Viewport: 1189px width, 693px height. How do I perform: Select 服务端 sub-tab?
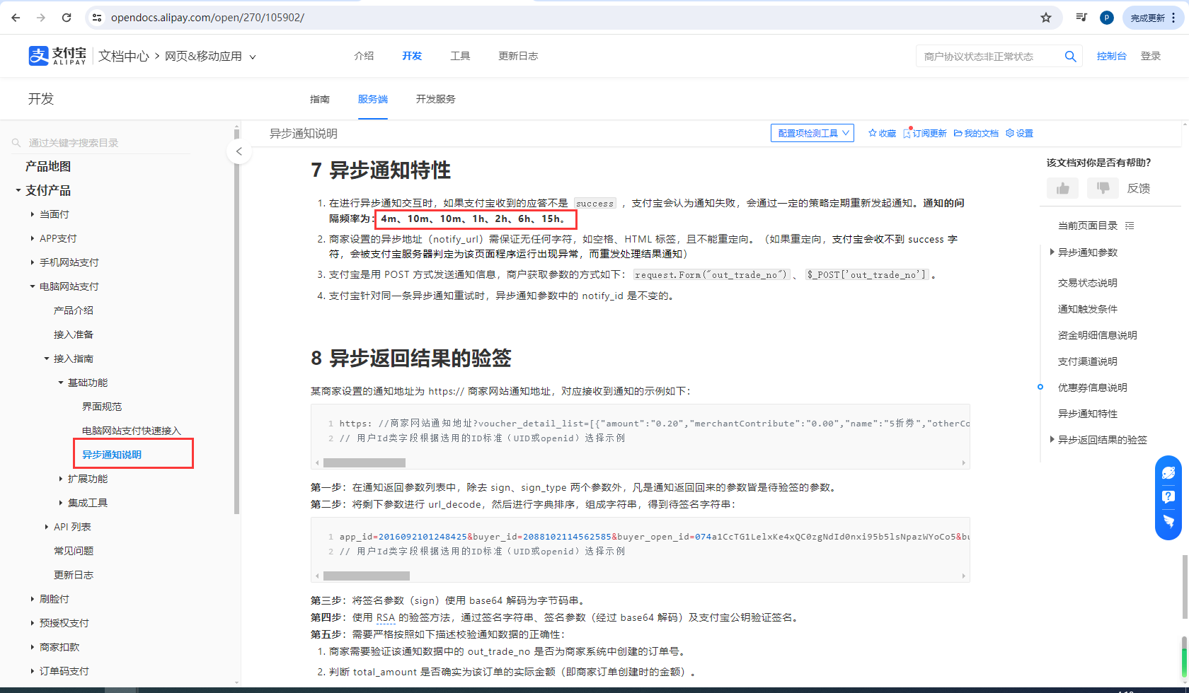pyautogui.click(x=373, y=99)
